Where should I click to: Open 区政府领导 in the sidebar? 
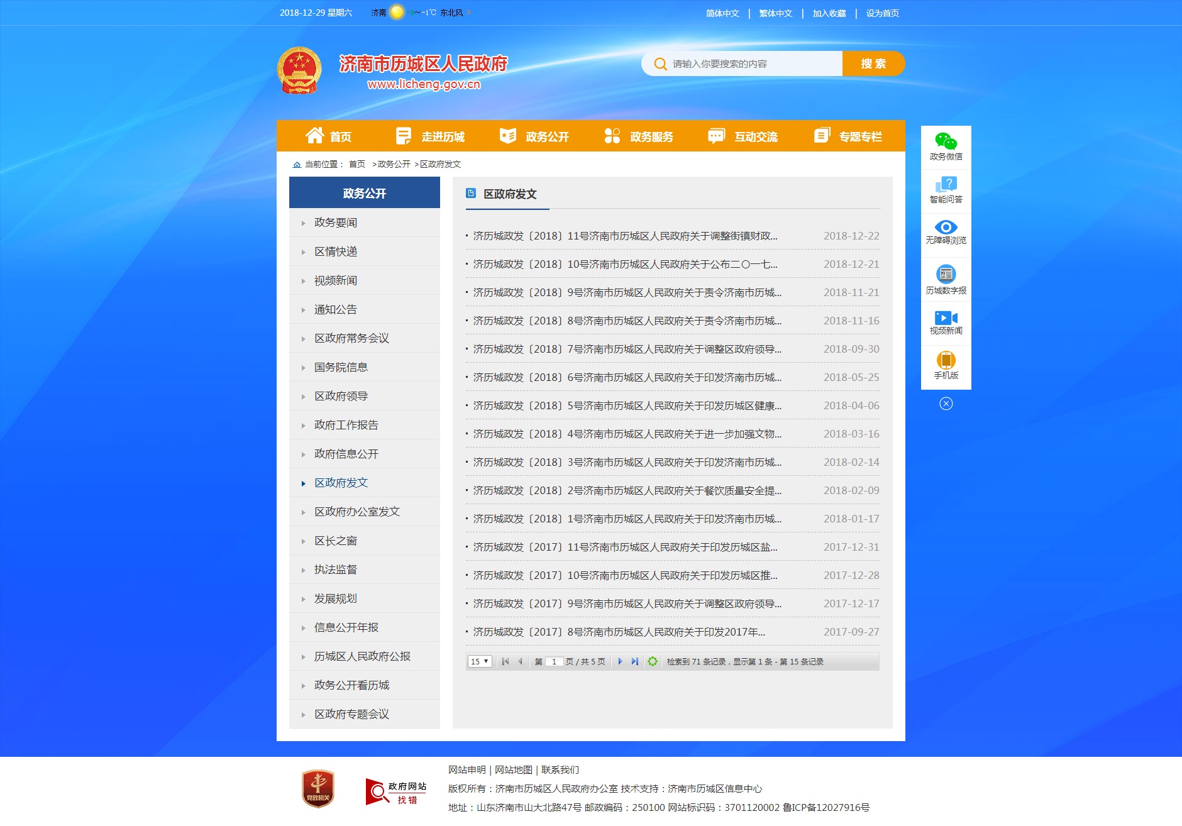(365, 396)
